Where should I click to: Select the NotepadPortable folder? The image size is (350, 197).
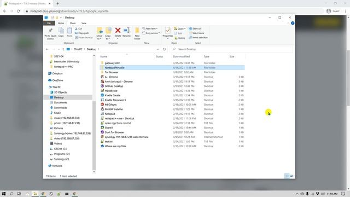172,67
